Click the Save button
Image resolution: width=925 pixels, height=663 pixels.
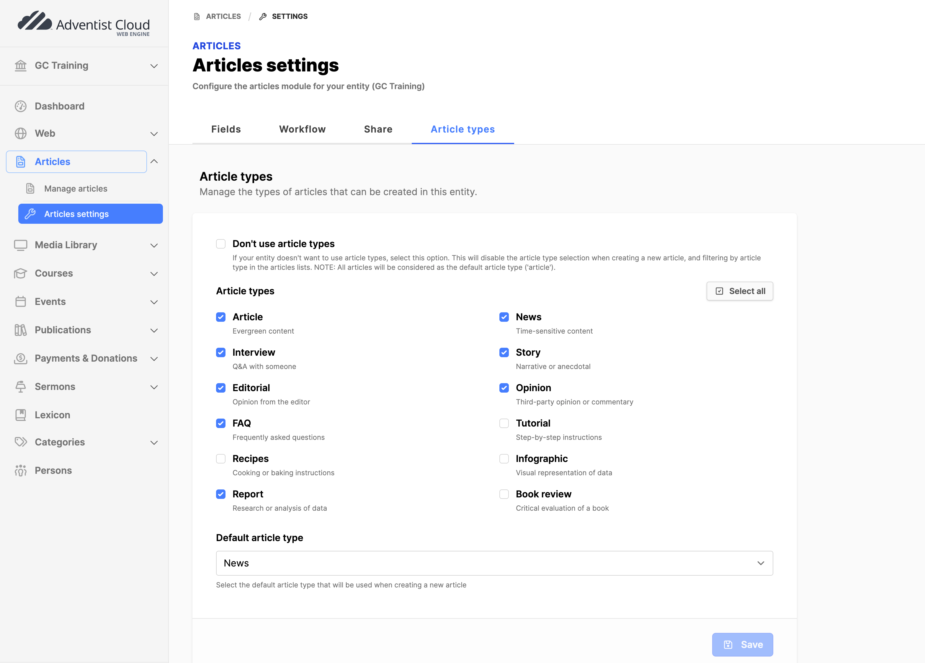point(742,644)
